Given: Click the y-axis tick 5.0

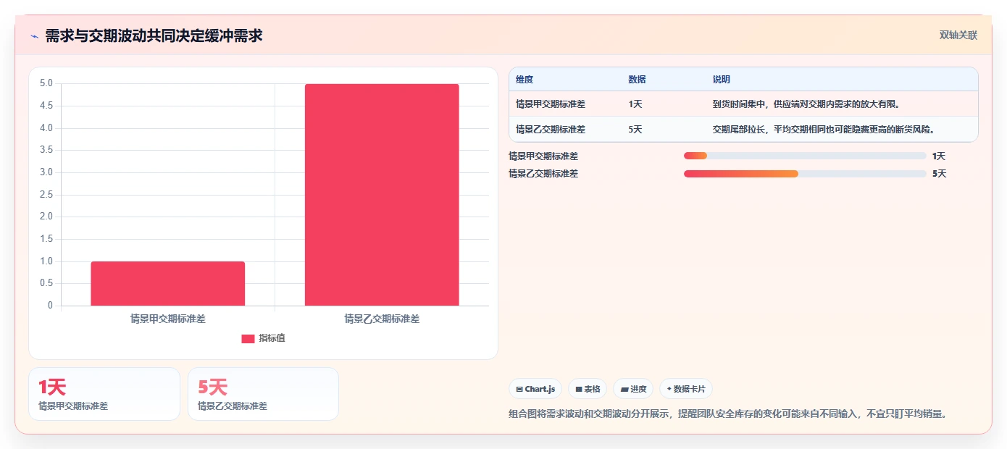Looking at the screenshot, I should [x=46, y=83].
